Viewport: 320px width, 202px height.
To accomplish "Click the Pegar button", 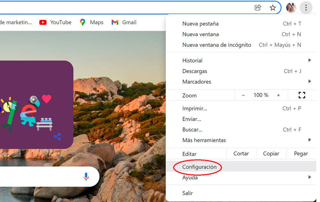I will click(x=301, y=153).
